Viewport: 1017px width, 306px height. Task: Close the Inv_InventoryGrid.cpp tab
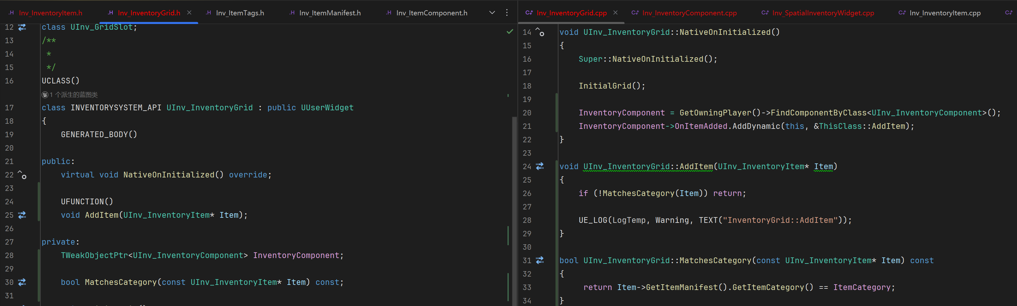[x=615, y=12]
